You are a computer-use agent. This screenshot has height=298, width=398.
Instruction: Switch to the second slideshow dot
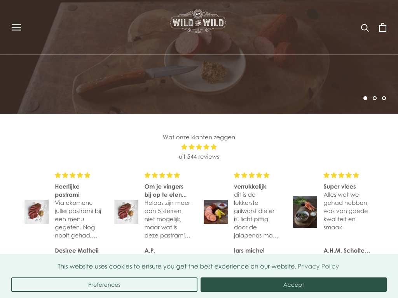pyautogui.click(x=375, y=98)
